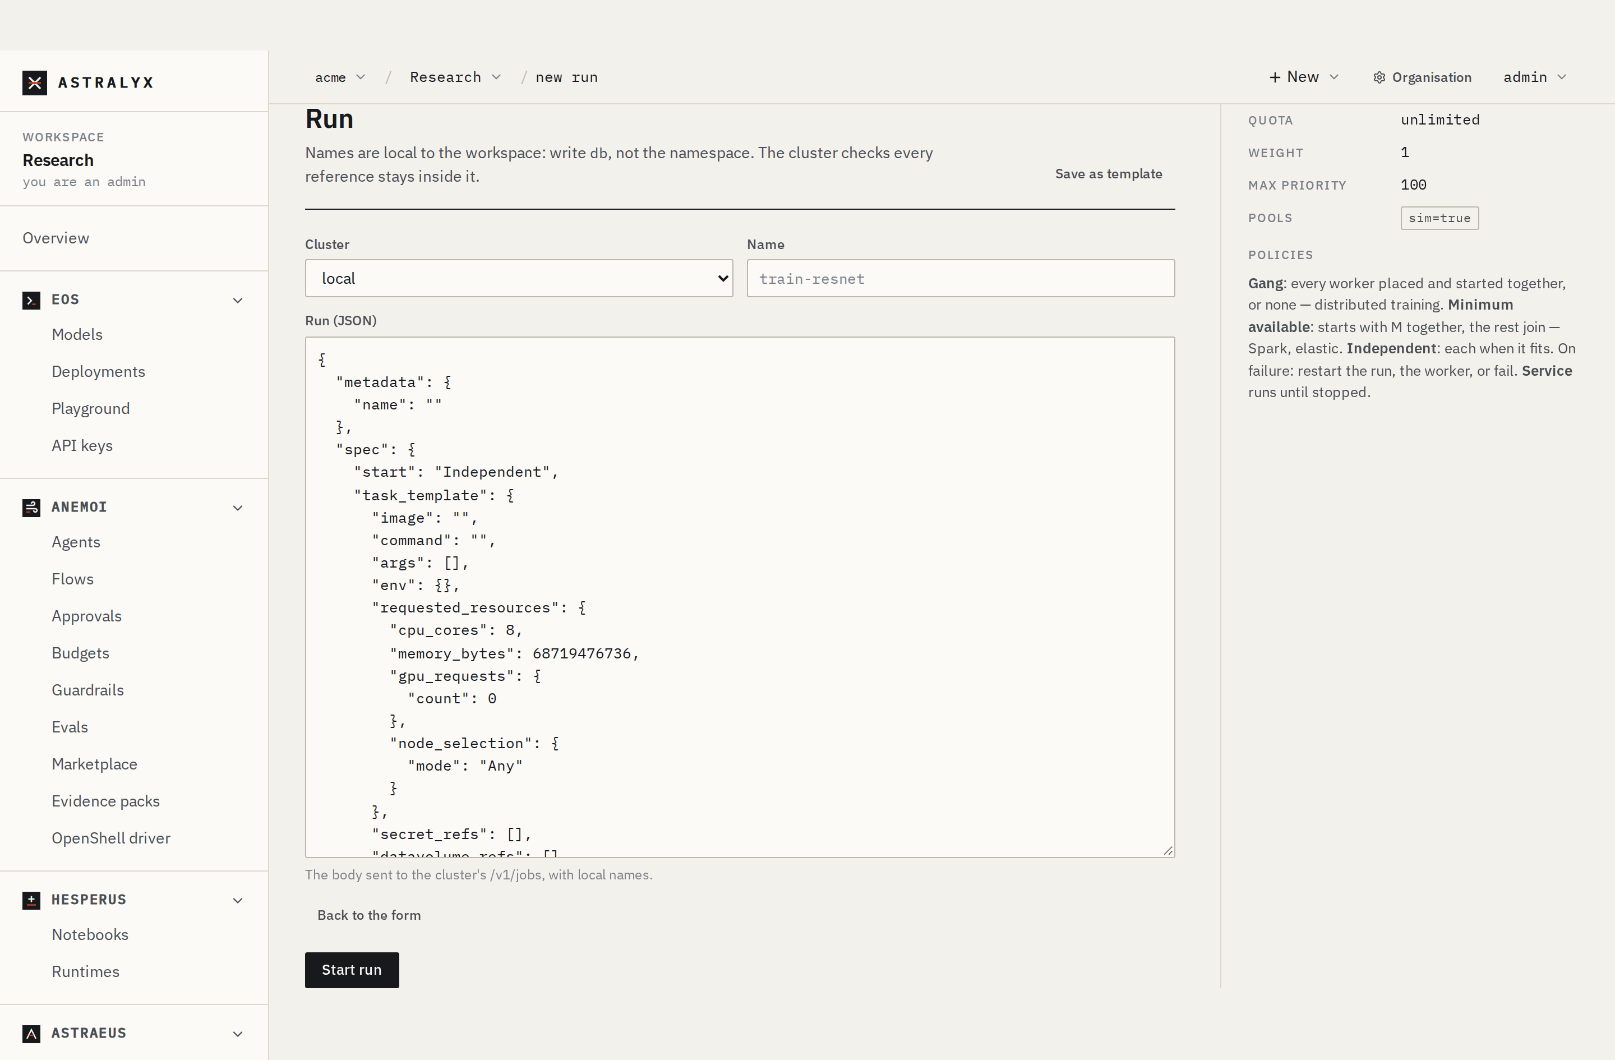Click the Astralyx logo icon

tap(35, 83)
